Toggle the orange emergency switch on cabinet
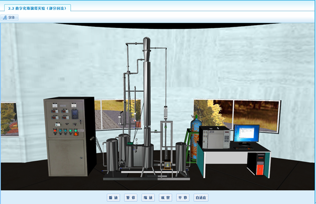Viewport: 316px width, 204px height. click(x=76, y=134)
